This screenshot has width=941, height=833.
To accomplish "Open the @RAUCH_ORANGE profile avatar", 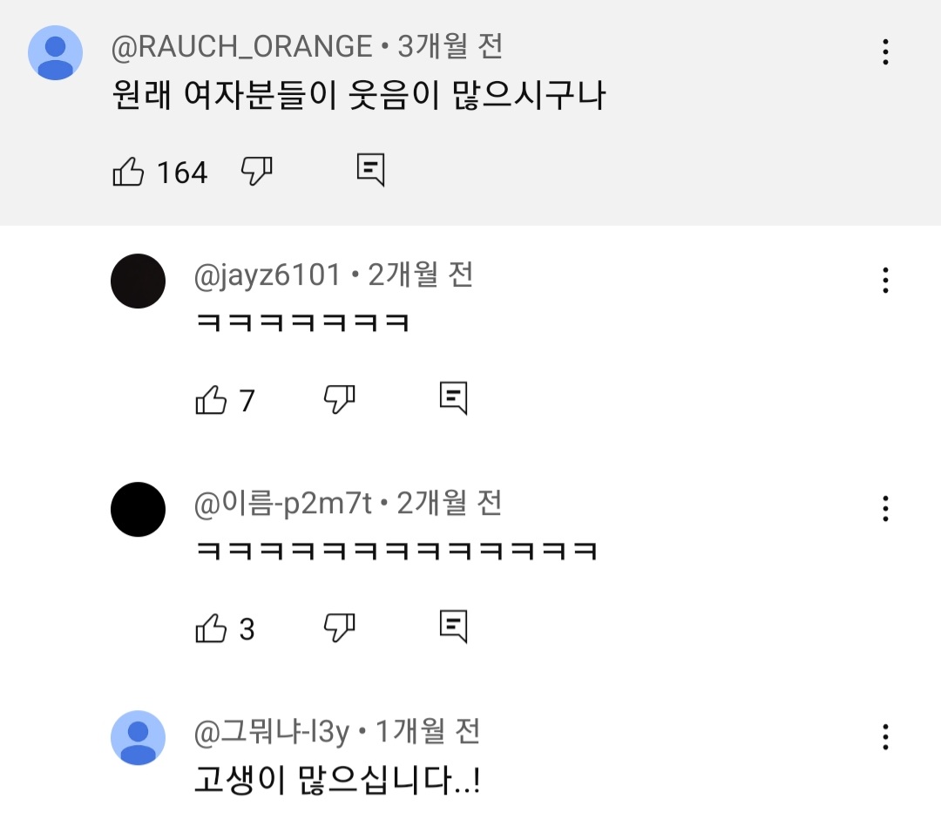I will tap(56, 52).
